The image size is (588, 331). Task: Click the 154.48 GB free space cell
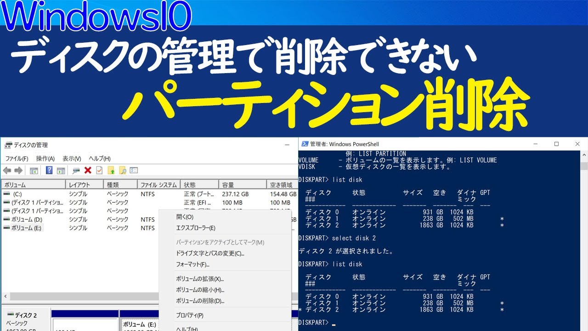(283, 194)
